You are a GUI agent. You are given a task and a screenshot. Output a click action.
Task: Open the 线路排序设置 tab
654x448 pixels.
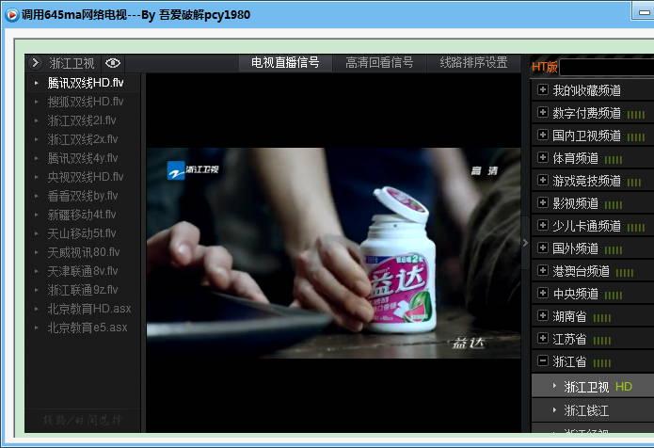[x=473, y=63]
